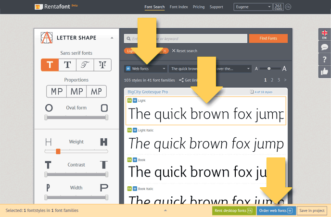The width and height of the screenshot is (331, 217).
Task: Select the decorative letter style
Action: tap(102, 65)
